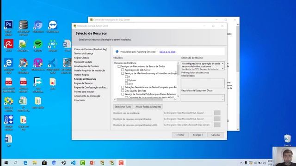296x166 pixels.
Task: Click Diretório raiz da instância path field
Action: [188, 113]
